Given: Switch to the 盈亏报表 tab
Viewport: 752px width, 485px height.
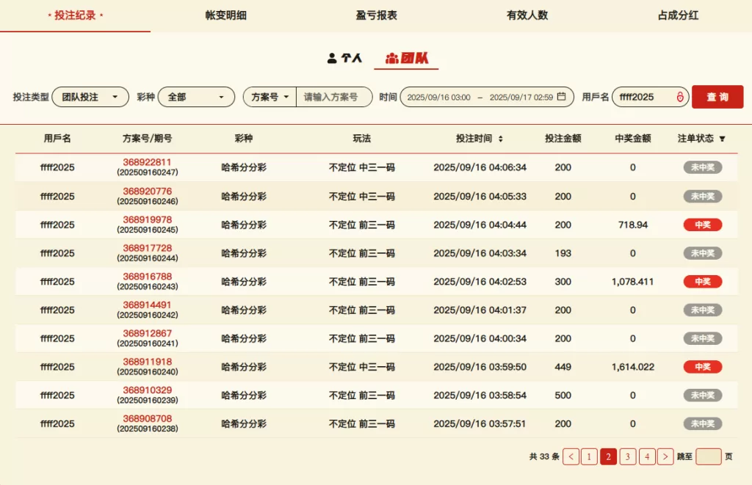Looking at the screenshot, I should (x=376, y=15).
